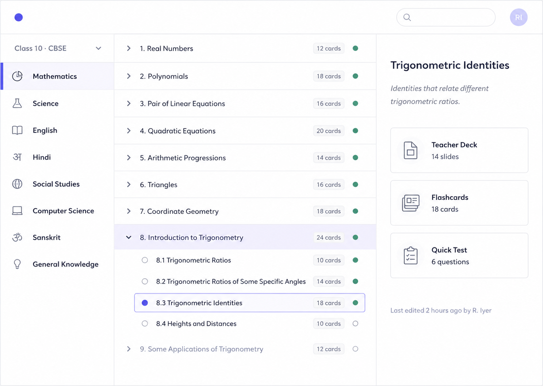Open the Class 10 · CBSE dropdown

point(58,48)
